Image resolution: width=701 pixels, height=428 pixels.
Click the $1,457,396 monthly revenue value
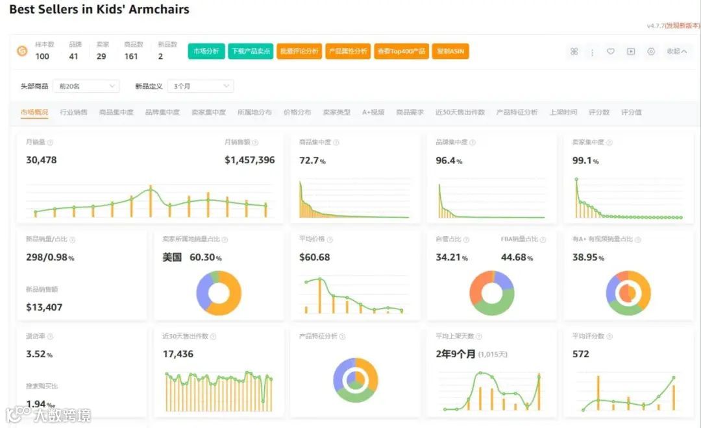249,160
